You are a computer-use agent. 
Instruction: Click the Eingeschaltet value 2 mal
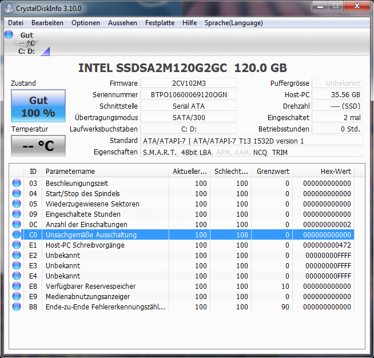click(x=337, y=118)
